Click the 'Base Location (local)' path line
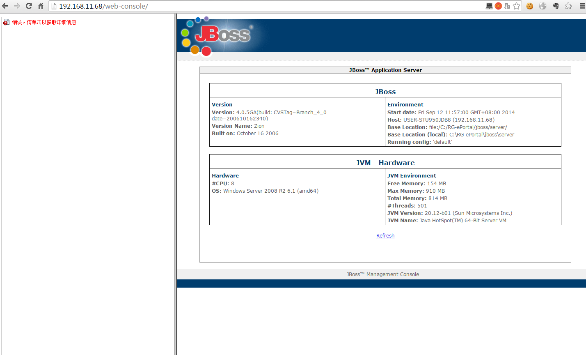This screenshot has width=586, height=355. pos(451,135)
